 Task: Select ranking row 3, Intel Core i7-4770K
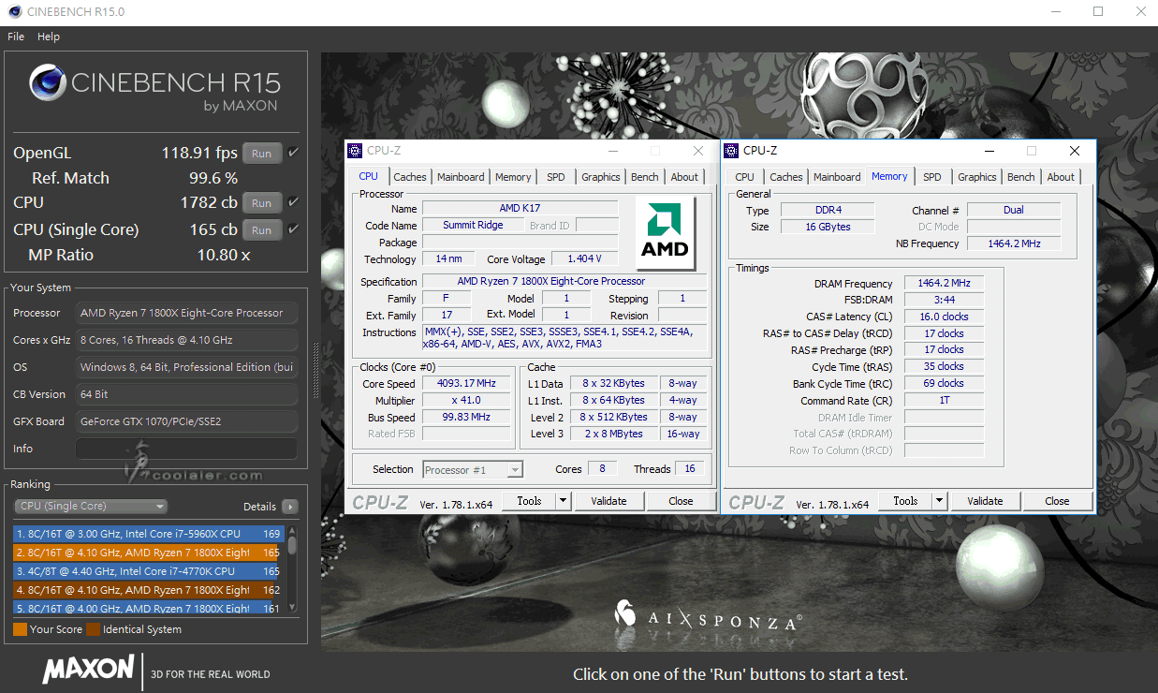pyautogui.click(x=149, y=571)
